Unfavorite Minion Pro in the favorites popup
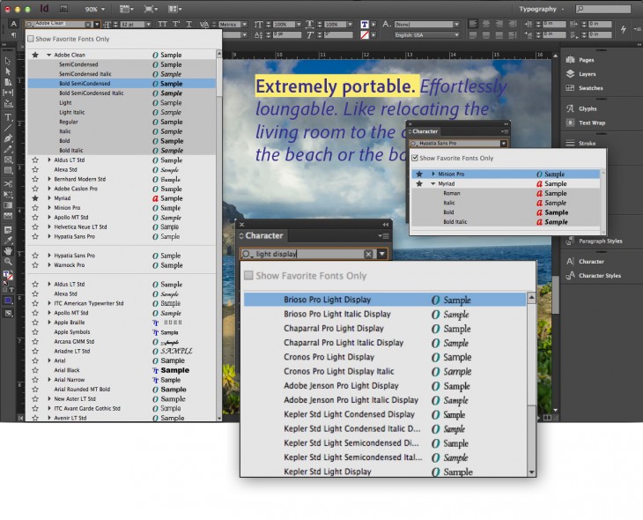 [x=419, y=174]
